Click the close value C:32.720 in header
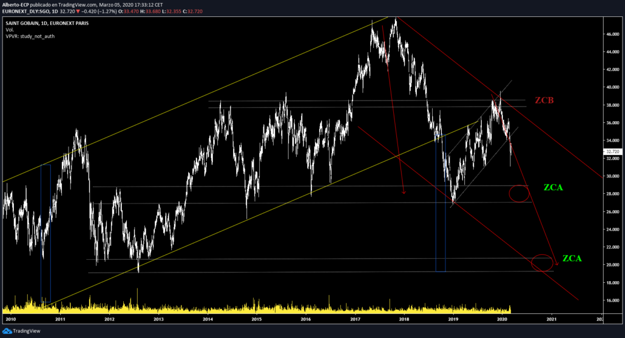The width and height of the screenshot is (625, 338). click(x=192, y=11)
